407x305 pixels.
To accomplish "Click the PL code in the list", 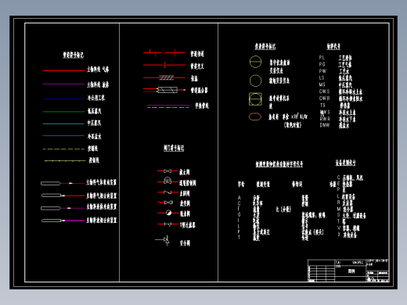I will click(322, 58).
